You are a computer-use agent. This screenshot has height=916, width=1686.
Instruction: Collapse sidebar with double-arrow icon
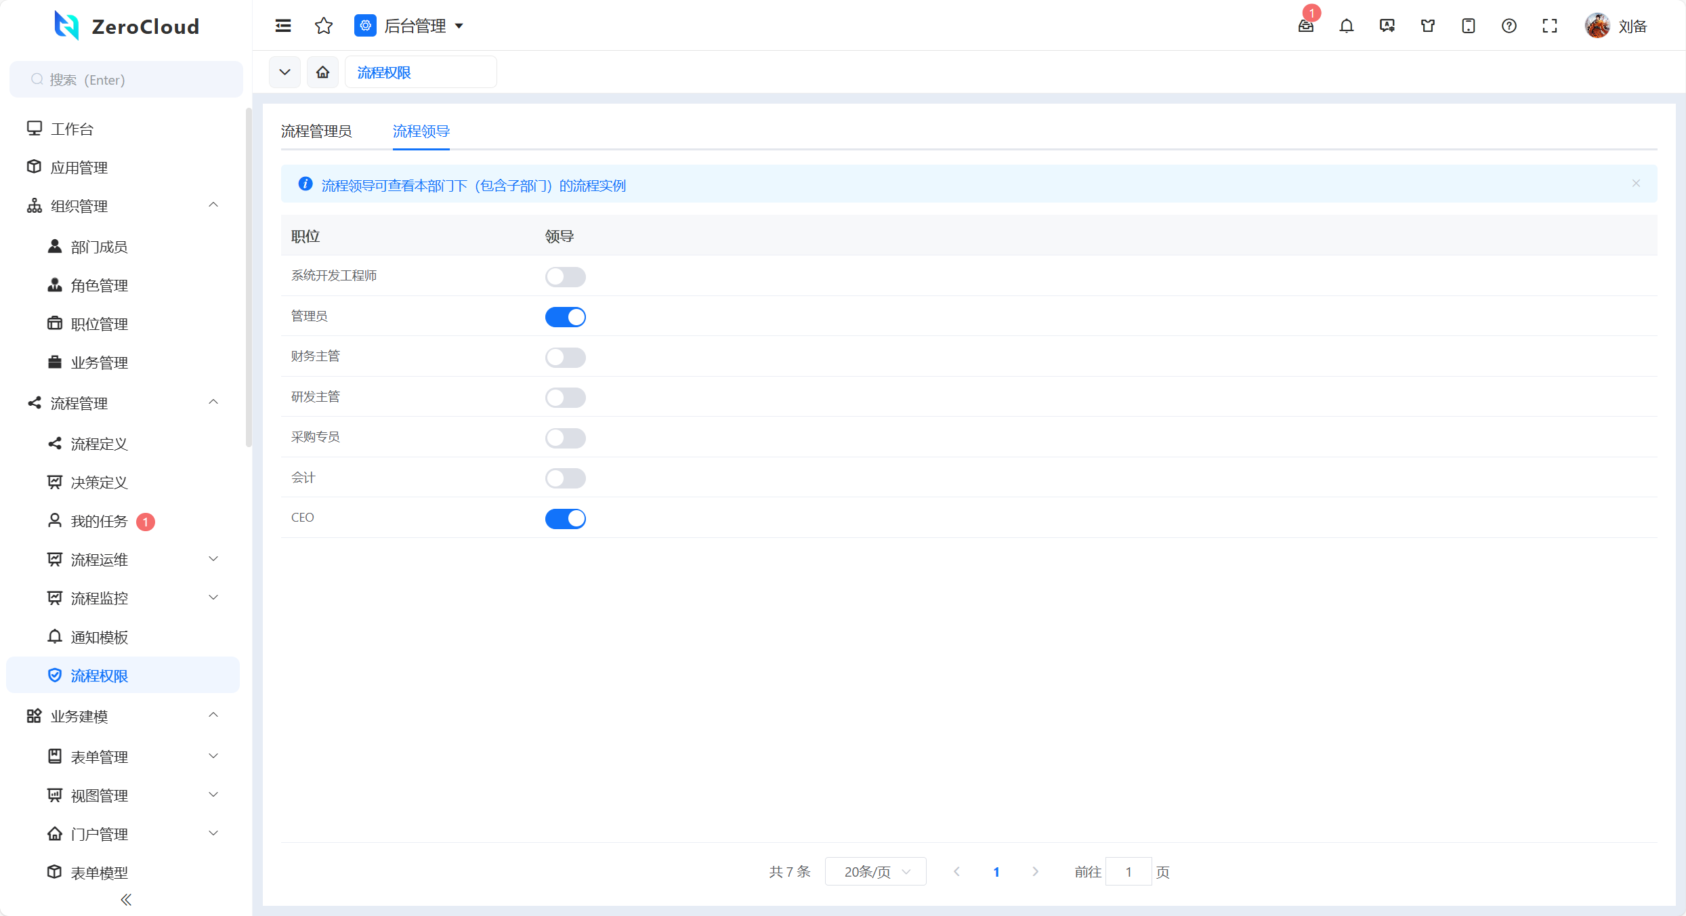[x=126, y=900]
